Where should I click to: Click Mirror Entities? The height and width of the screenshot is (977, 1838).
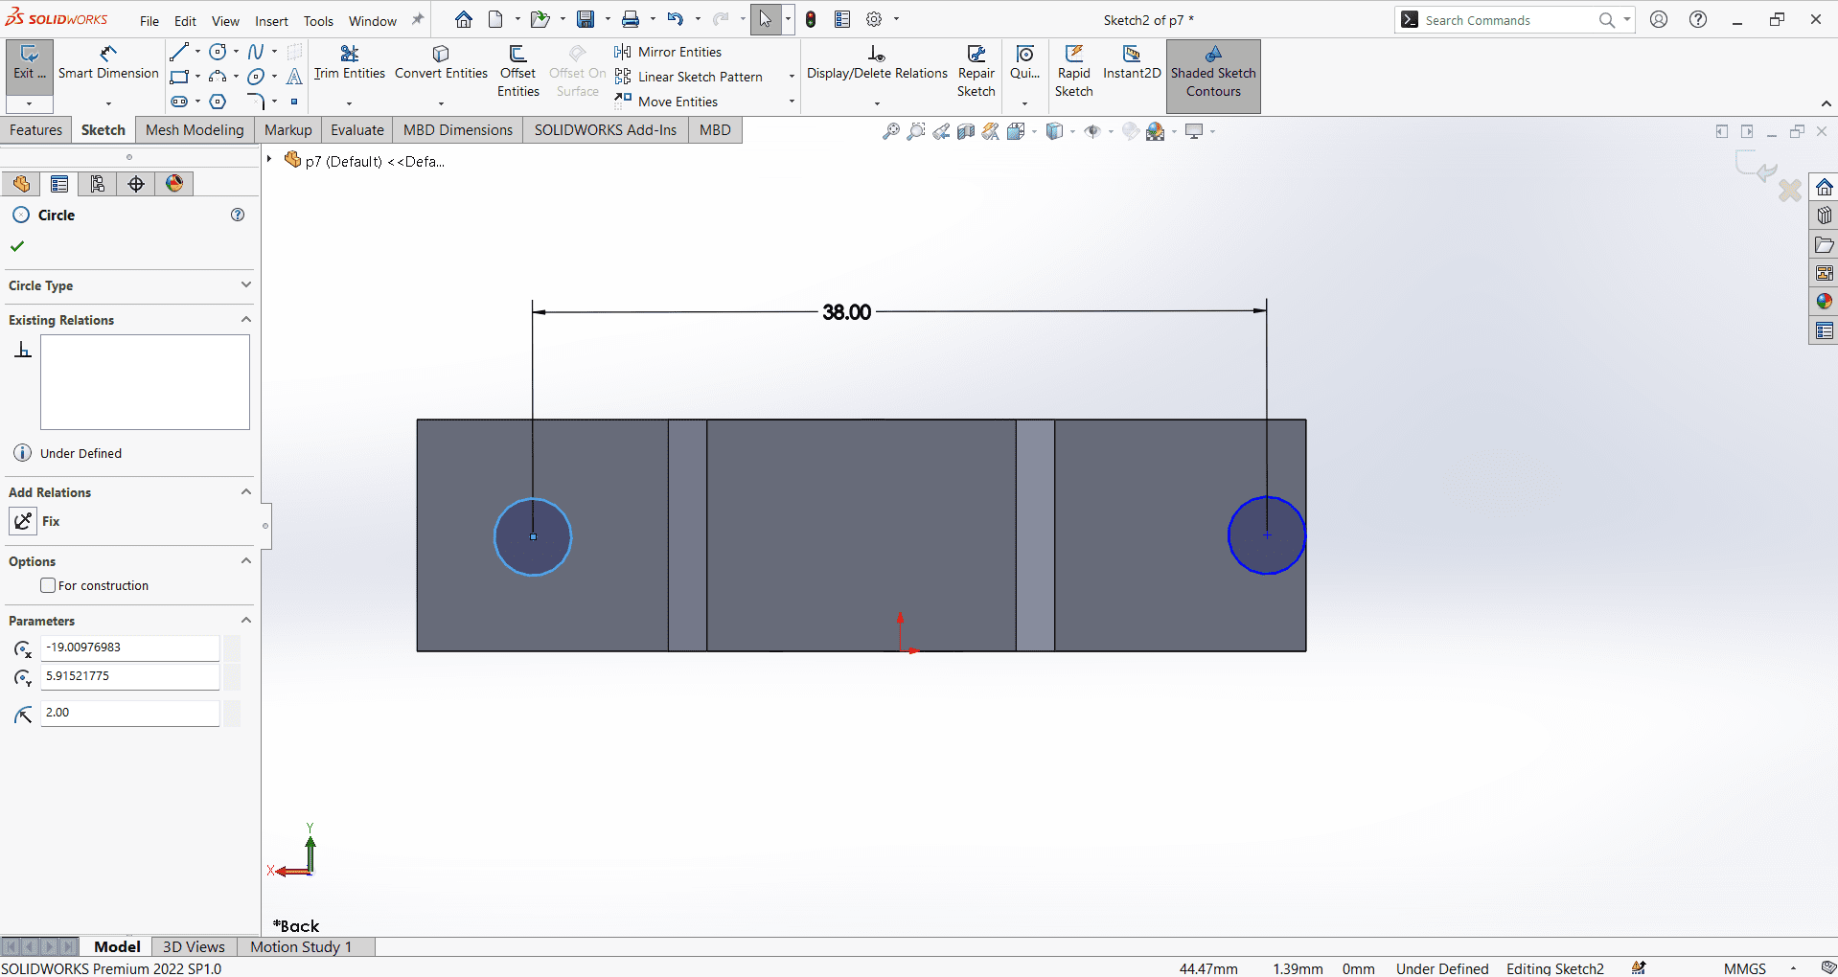coord(669,52)
